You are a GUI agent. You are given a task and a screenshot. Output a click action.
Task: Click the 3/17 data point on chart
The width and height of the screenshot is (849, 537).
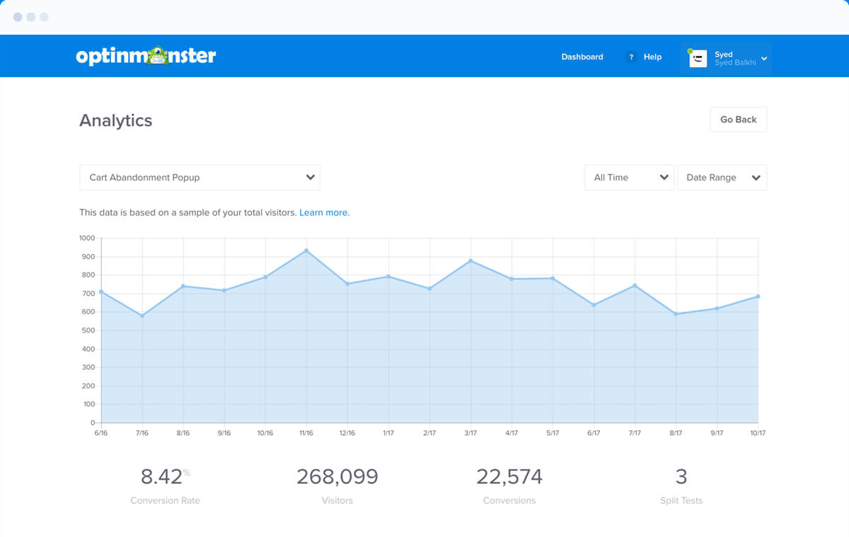[x=470, y=261]
